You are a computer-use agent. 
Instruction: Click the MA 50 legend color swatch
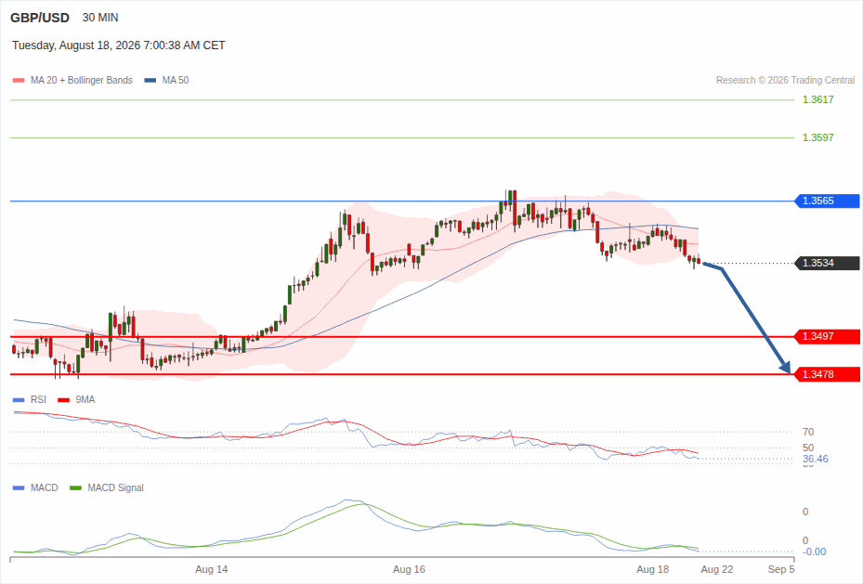150,80
